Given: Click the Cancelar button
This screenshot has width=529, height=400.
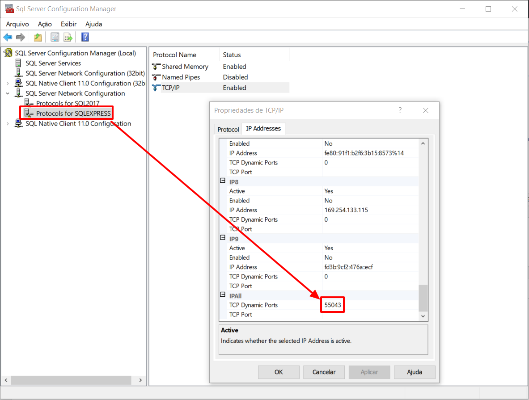Looking at the screenshot, I should pyautogui.click(x=324, y=372).
